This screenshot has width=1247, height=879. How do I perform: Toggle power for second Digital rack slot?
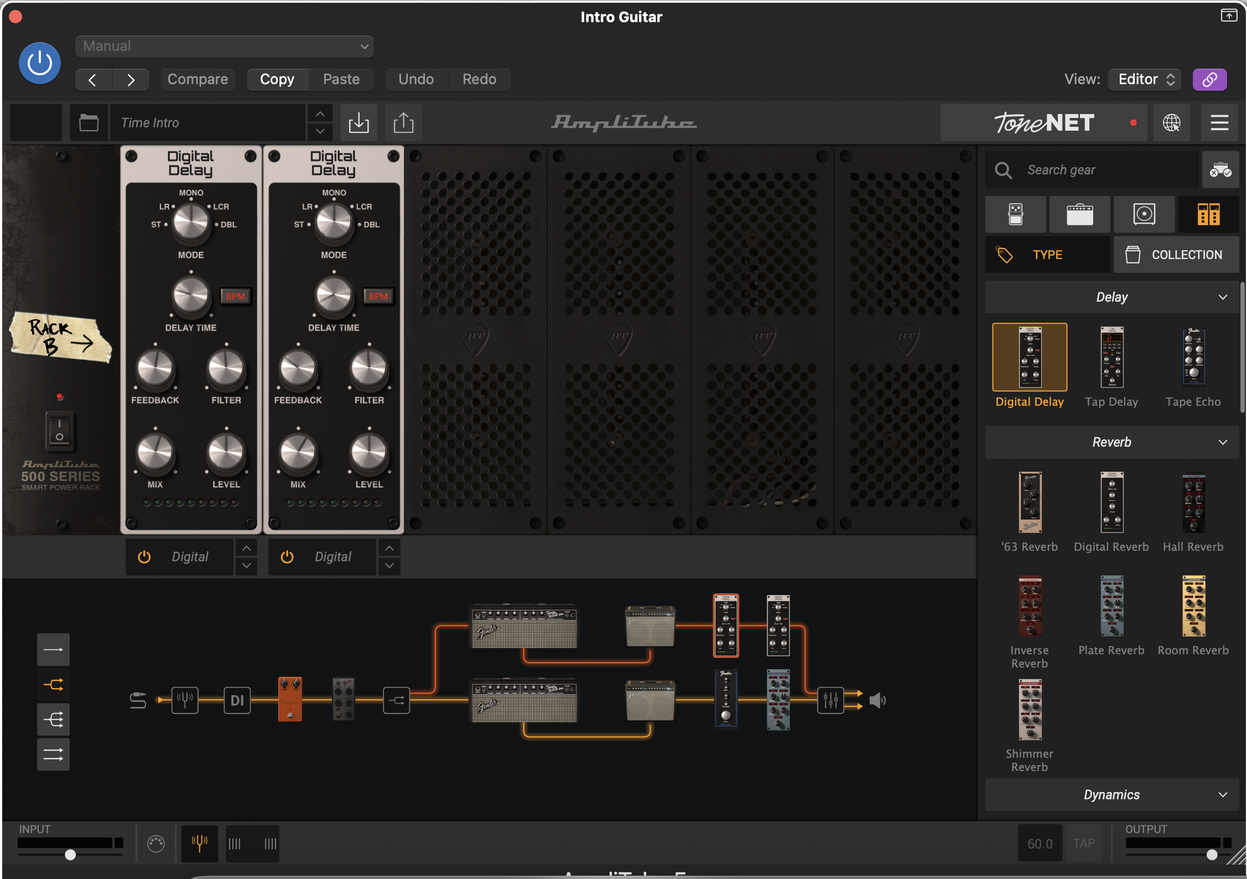[x=287, y=557]
